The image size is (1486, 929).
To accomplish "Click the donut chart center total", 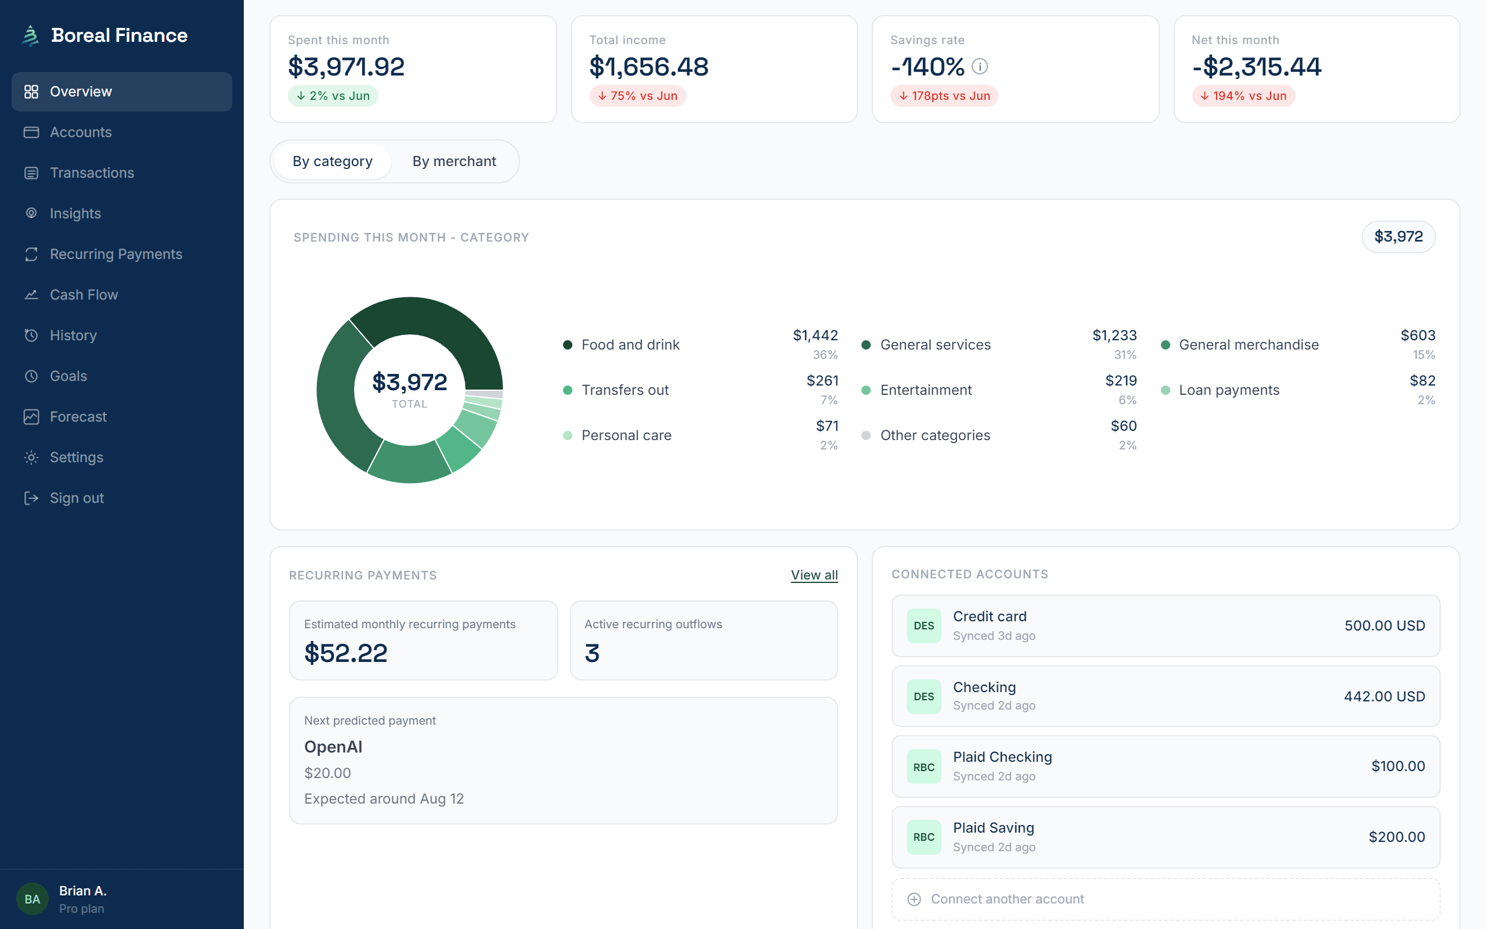I will click(x=410, y=390).
